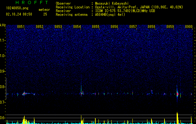The image size is (196, 124).
Task: Click the 0.8 frequency axis label
Action: pos(2,87)
